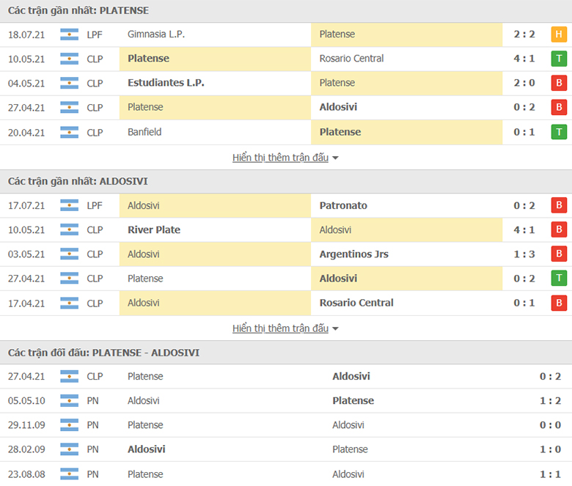Click red B badge for Aldosivi vs Rosario Central
The image size is (572, 486).
pos(559,303)
